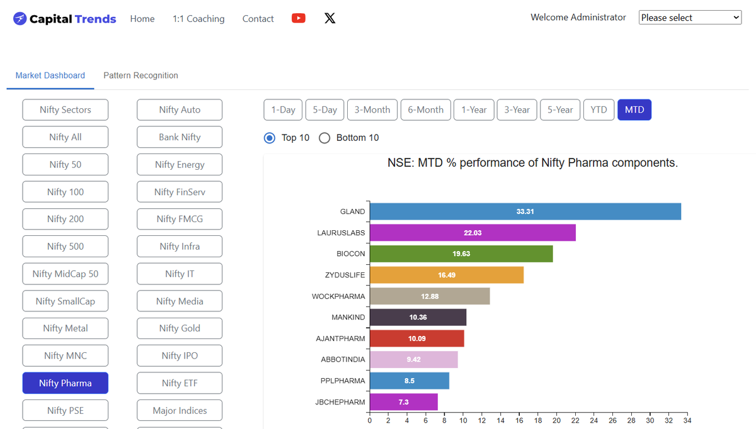This screenshot has width=756, height=429.
Task: Select the Nifty Auto button
Action: pyautogui.click(x=180, y=109)
